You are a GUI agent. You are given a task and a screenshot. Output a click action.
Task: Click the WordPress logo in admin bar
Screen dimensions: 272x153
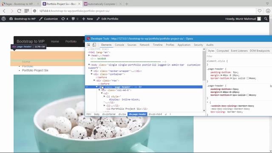[4, 19]
